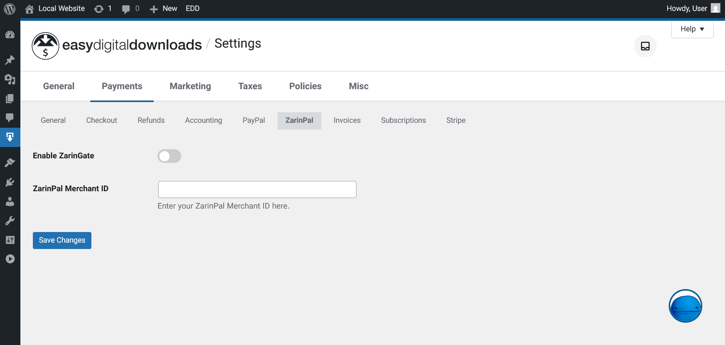
Task: Open the WordPress logo menu
Action: 9,9
